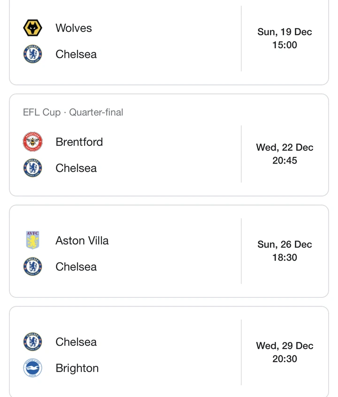Select Chelsea name in Wolves match
The height and width of the screenshot is (397, 338).
pos(76,54)
